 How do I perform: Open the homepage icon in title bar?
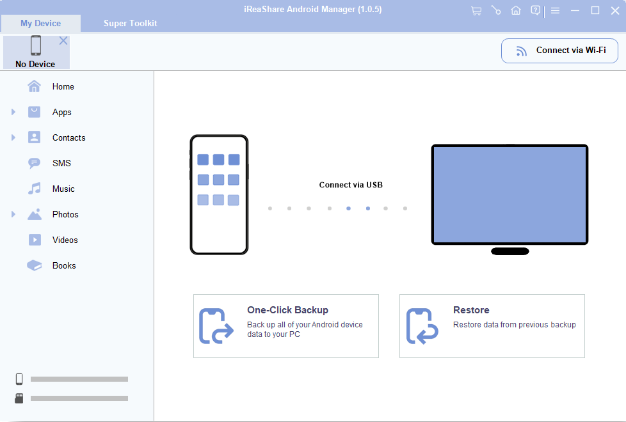(x=516, y=10)
